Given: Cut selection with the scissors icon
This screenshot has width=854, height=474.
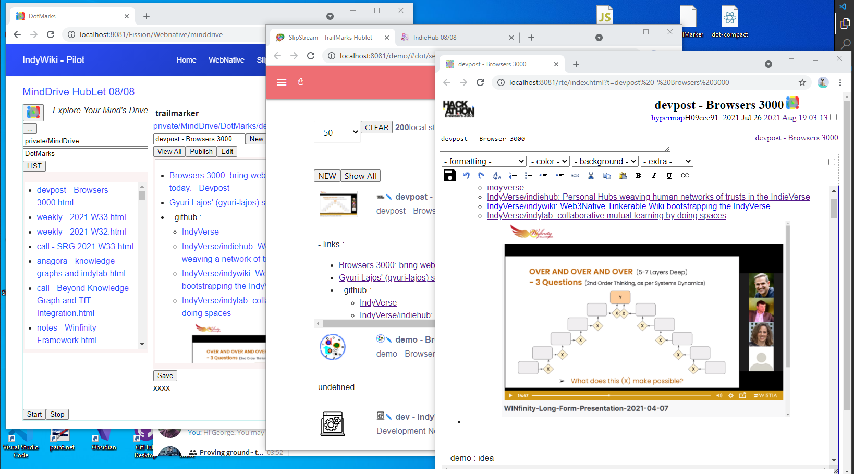Looking at the screenshot, I should (x=591, y=176).
